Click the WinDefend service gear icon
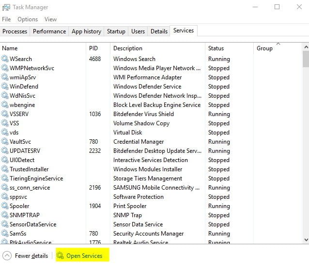Viewport: 309px width, 267px height. pyautogui.click(x=5, y=87)
